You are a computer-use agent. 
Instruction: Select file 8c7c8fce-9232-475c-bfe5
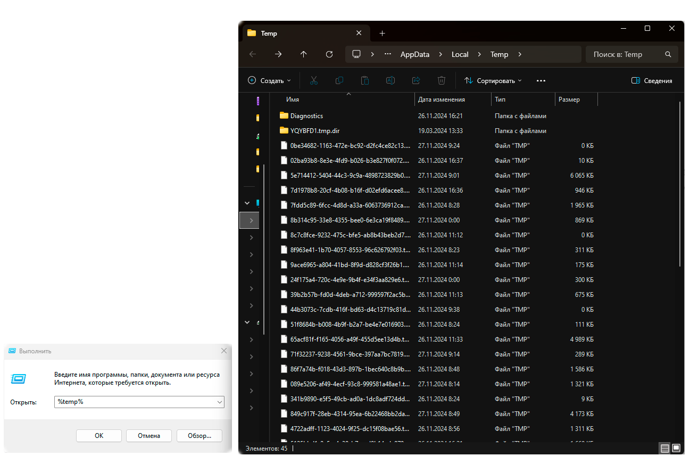tap(351, 235)
